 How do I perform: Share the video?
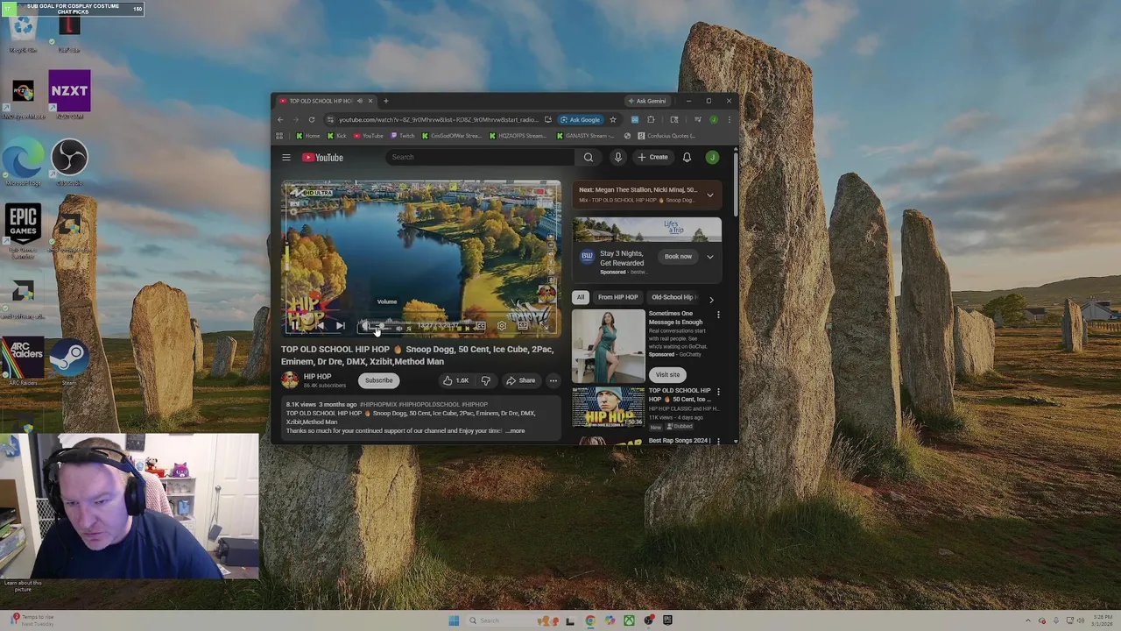tap(520, 380)
